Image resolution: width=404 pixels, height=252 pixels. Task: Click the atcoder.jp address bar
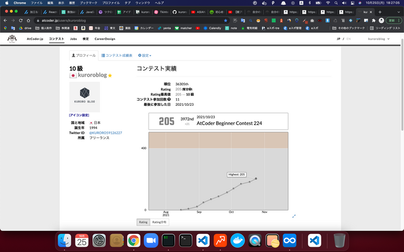(131, 20)
